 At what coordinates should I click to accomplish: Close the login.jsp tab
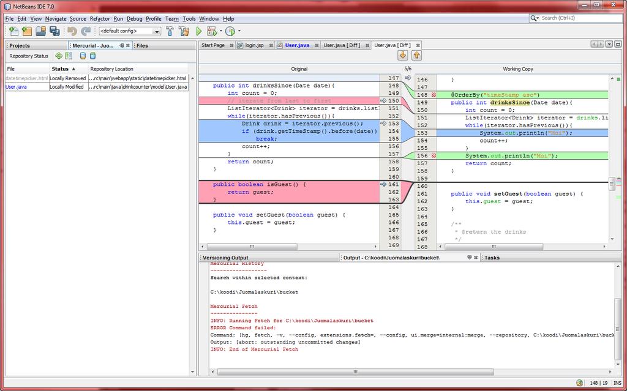coord(271,45)
